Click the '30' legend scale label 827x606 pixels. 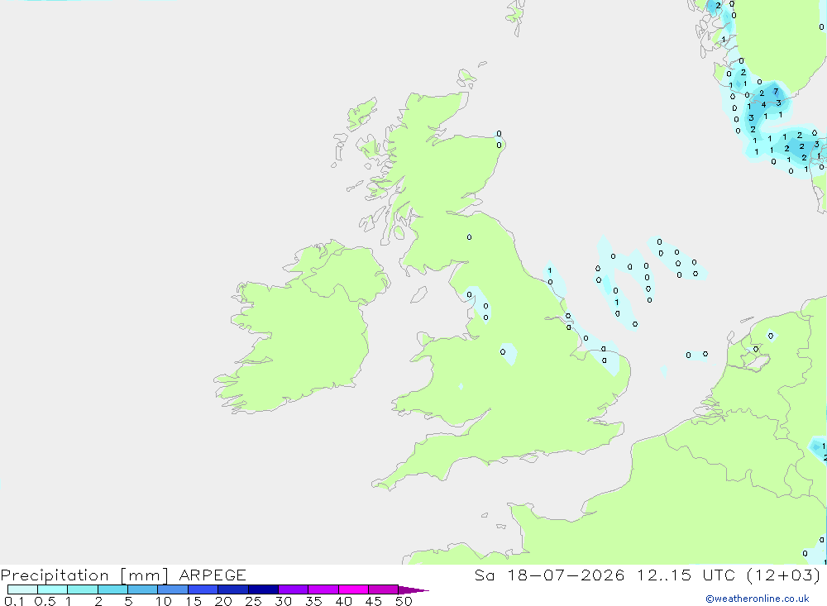pos(283,601)
